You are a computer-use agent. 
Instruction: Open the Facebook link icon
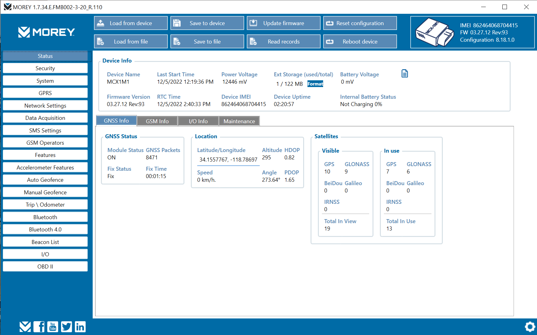coord(39,327)
